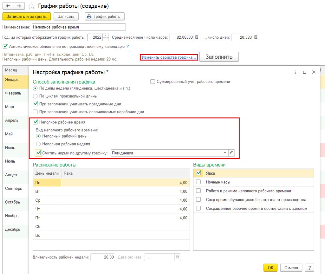Click the question mark help hint icon
Screen dimensions: 325x274
point(128,46)
